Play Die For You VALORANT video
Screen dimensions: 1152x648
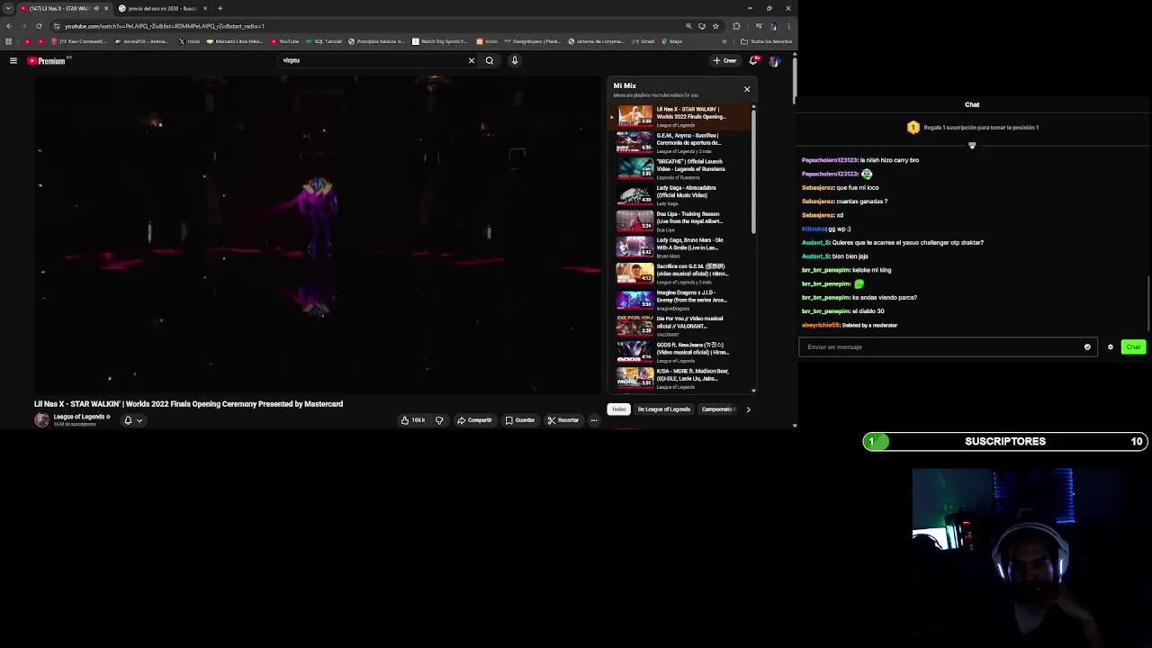click(681, 325)
